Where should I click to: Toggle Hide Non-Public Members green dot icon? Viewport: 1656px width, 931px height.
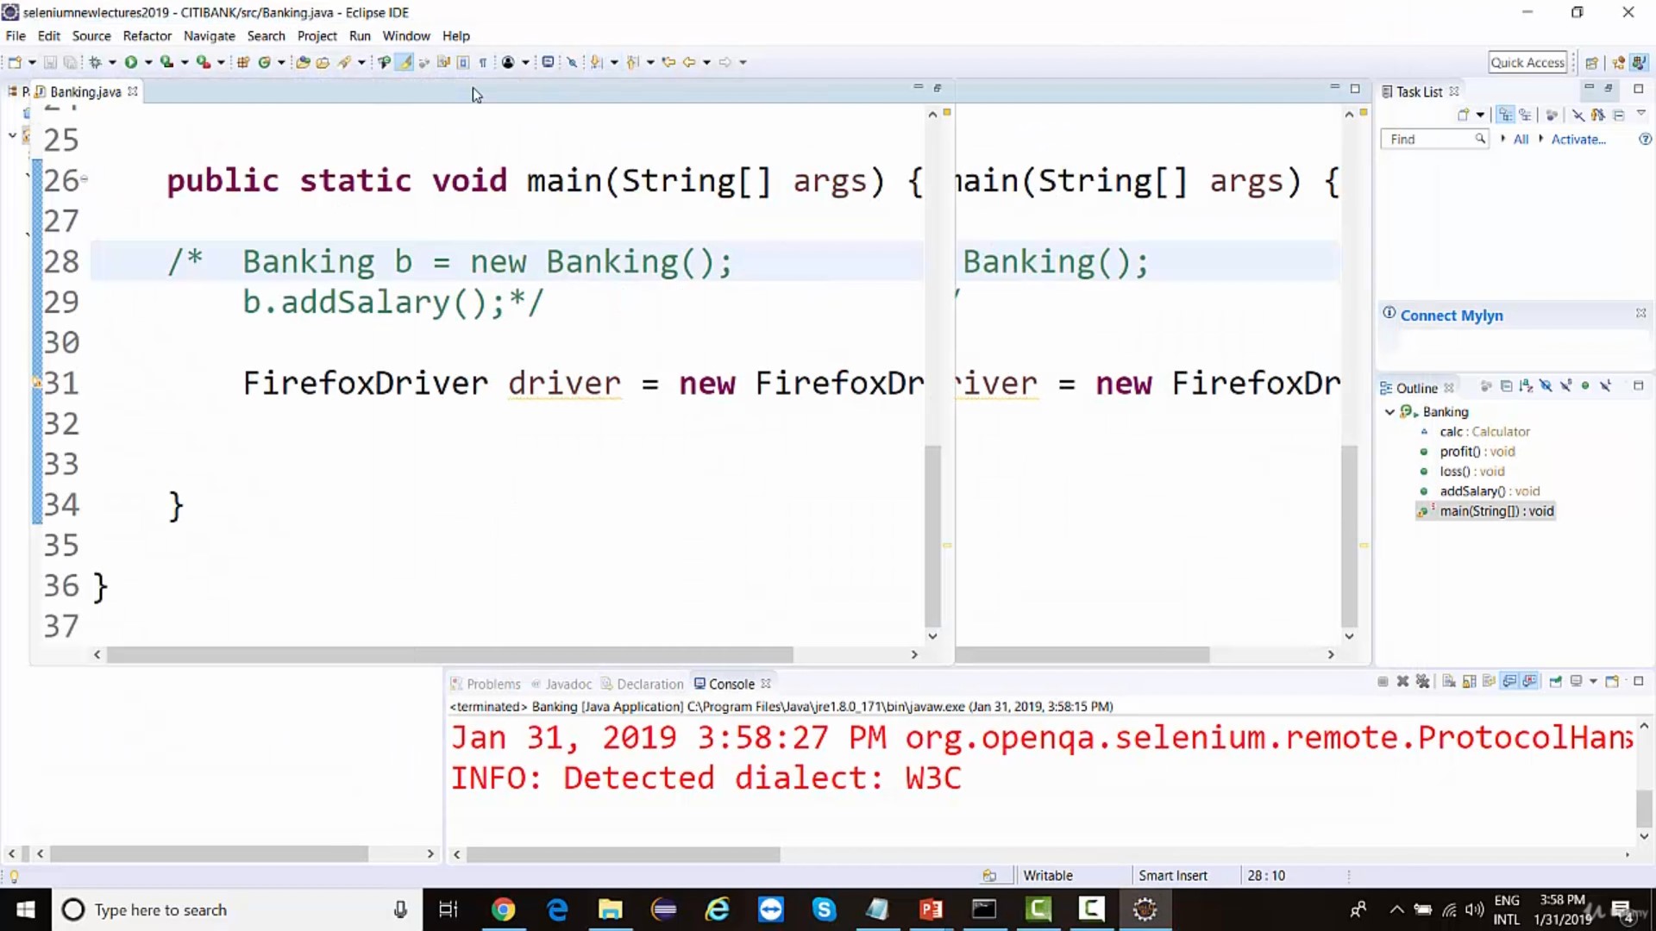click(1585, 386)
